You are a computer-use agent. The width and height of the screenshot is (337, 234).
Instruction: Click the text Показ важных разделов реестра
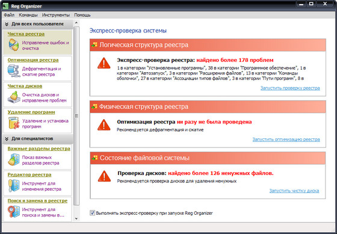tap(41, 160)
